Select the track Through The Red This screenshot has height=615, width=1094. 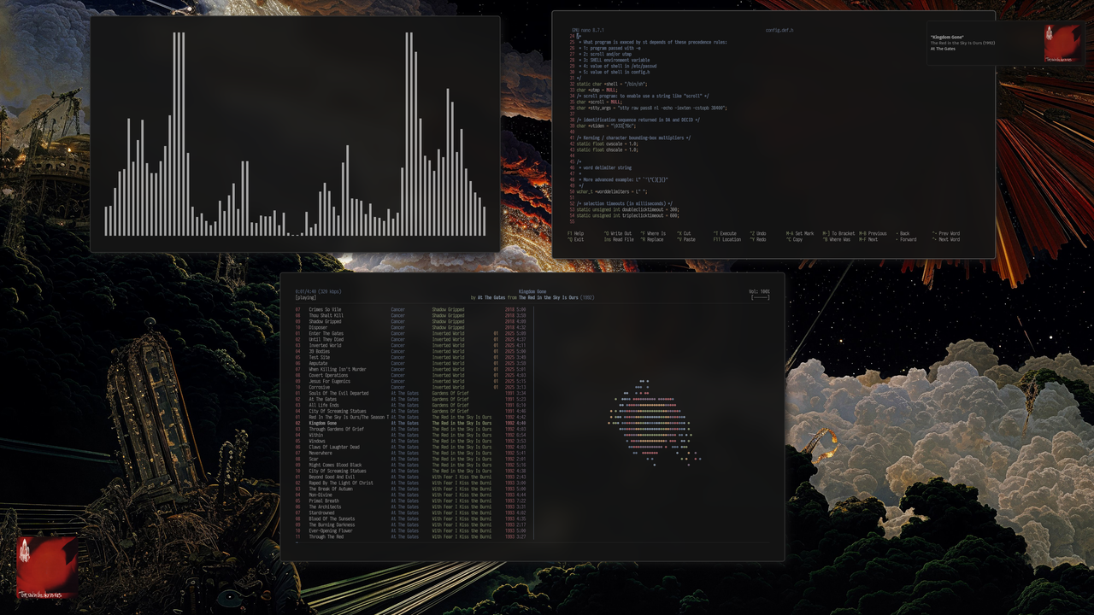pos(410,536)
